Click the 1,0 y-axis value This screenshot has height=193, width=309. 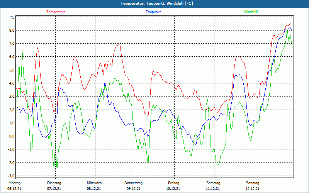click(x=12, y=123)
